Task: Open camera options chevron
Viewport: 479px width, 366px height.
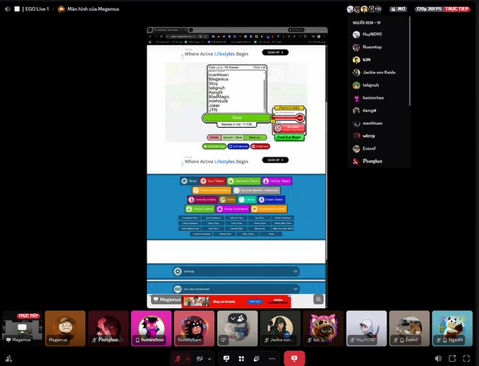Action: pyautogui.click(x=210, y=359)
